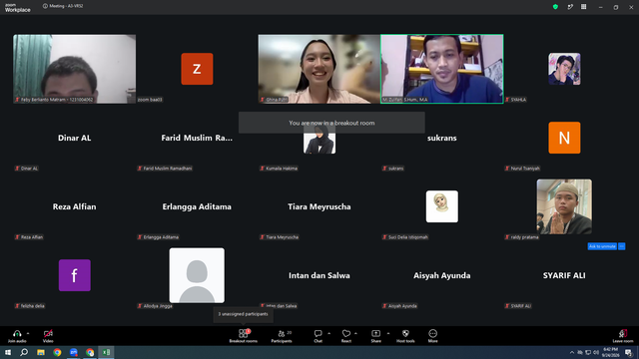Open the audio options arrow beside Join audio
Screen dimensions: 639x359
click(28, 333)
